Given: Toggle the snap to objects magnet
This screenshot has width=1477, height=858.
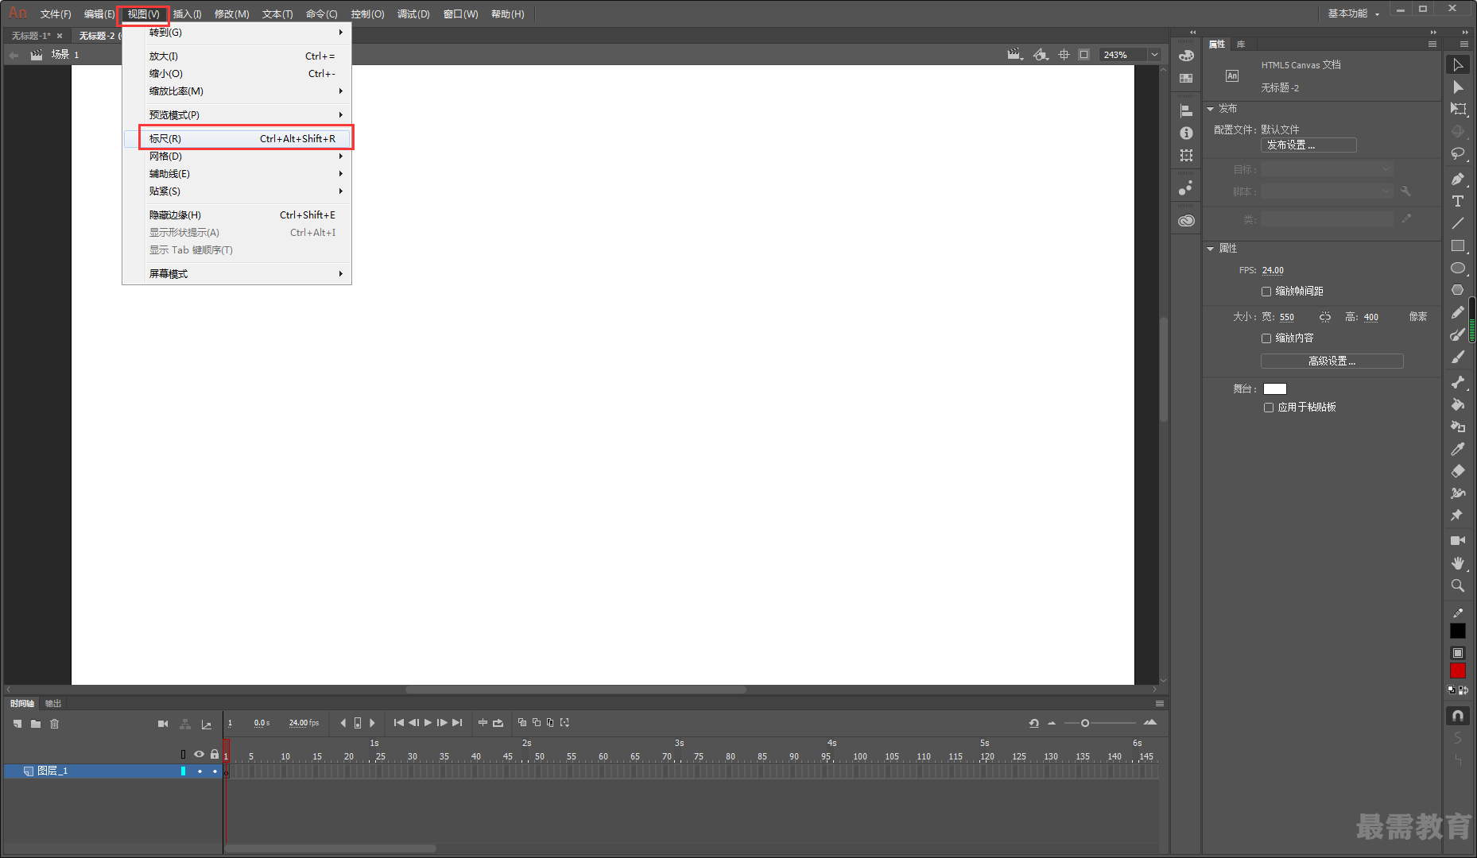Looking at the screenshot, I should click(1458, 716).
